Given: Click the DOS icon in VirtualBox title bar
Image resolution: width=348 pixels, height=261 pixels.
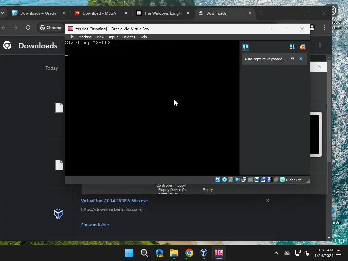Looking at the screenshot, I should coord(71,29).
